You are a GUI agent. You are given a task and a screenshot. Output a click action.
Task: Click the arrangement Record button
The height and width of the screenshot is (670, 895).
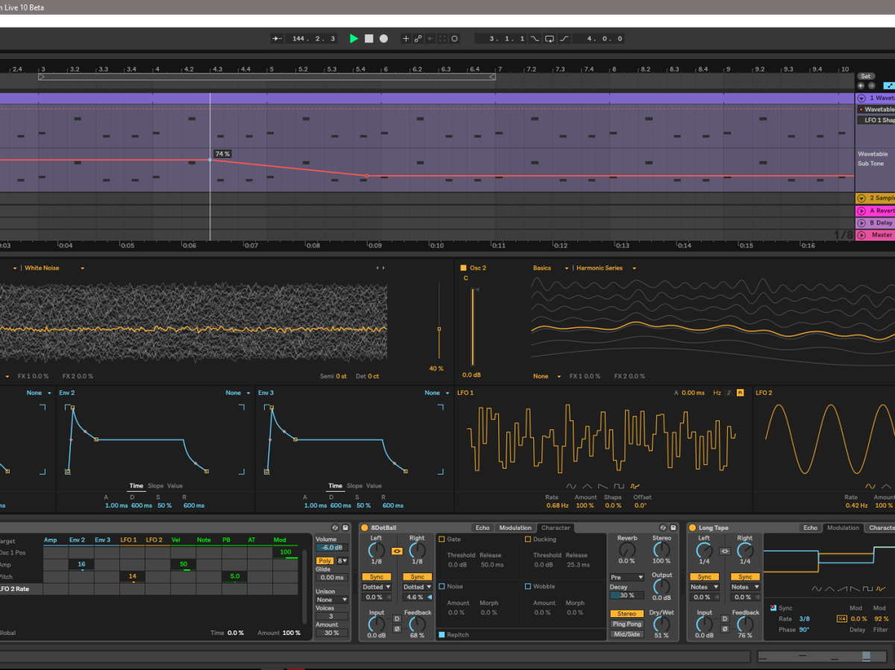[x=383, y=39]
